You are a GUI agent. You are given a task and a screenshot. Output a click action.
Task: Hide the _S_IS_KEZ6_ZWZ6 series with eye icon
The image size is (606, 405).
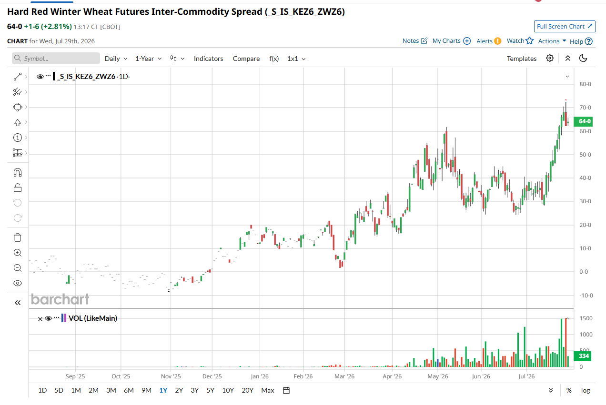[40, 76]
